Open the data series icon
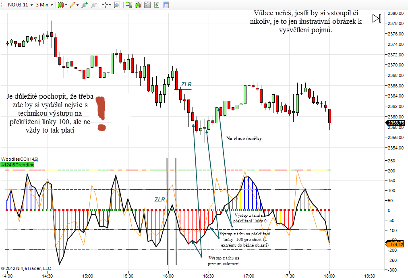The height and width of the screenshot is (278, 408). pos(138,5)
